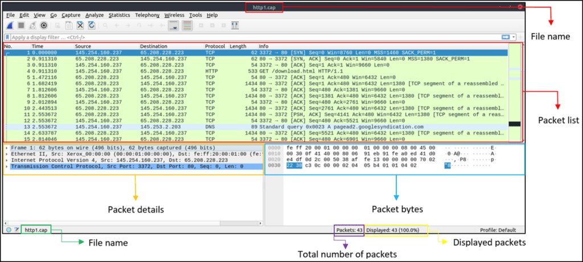Toggle auto-scroll to last packet
The width and height of the screenshot is (583, 262).
click(x=173, y=26)
